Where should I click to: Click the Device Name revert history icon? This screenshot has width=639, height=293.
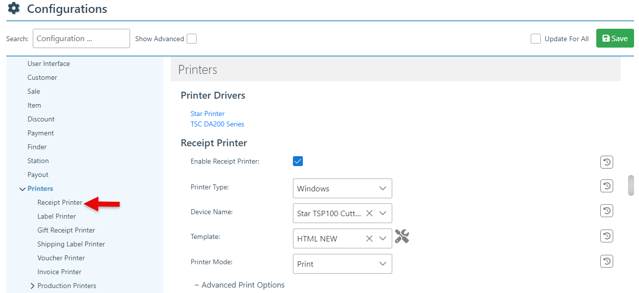coord(606,211)
